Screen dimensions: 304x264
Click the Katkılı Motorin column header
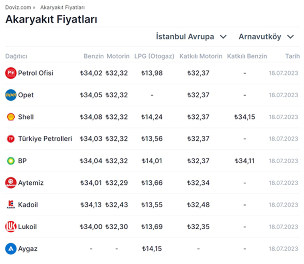[x=201, y=56]
